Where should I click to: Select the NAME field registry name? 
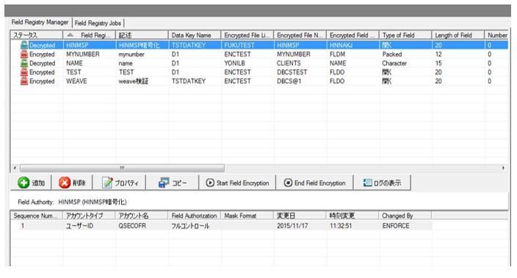(x=74, y=63)
